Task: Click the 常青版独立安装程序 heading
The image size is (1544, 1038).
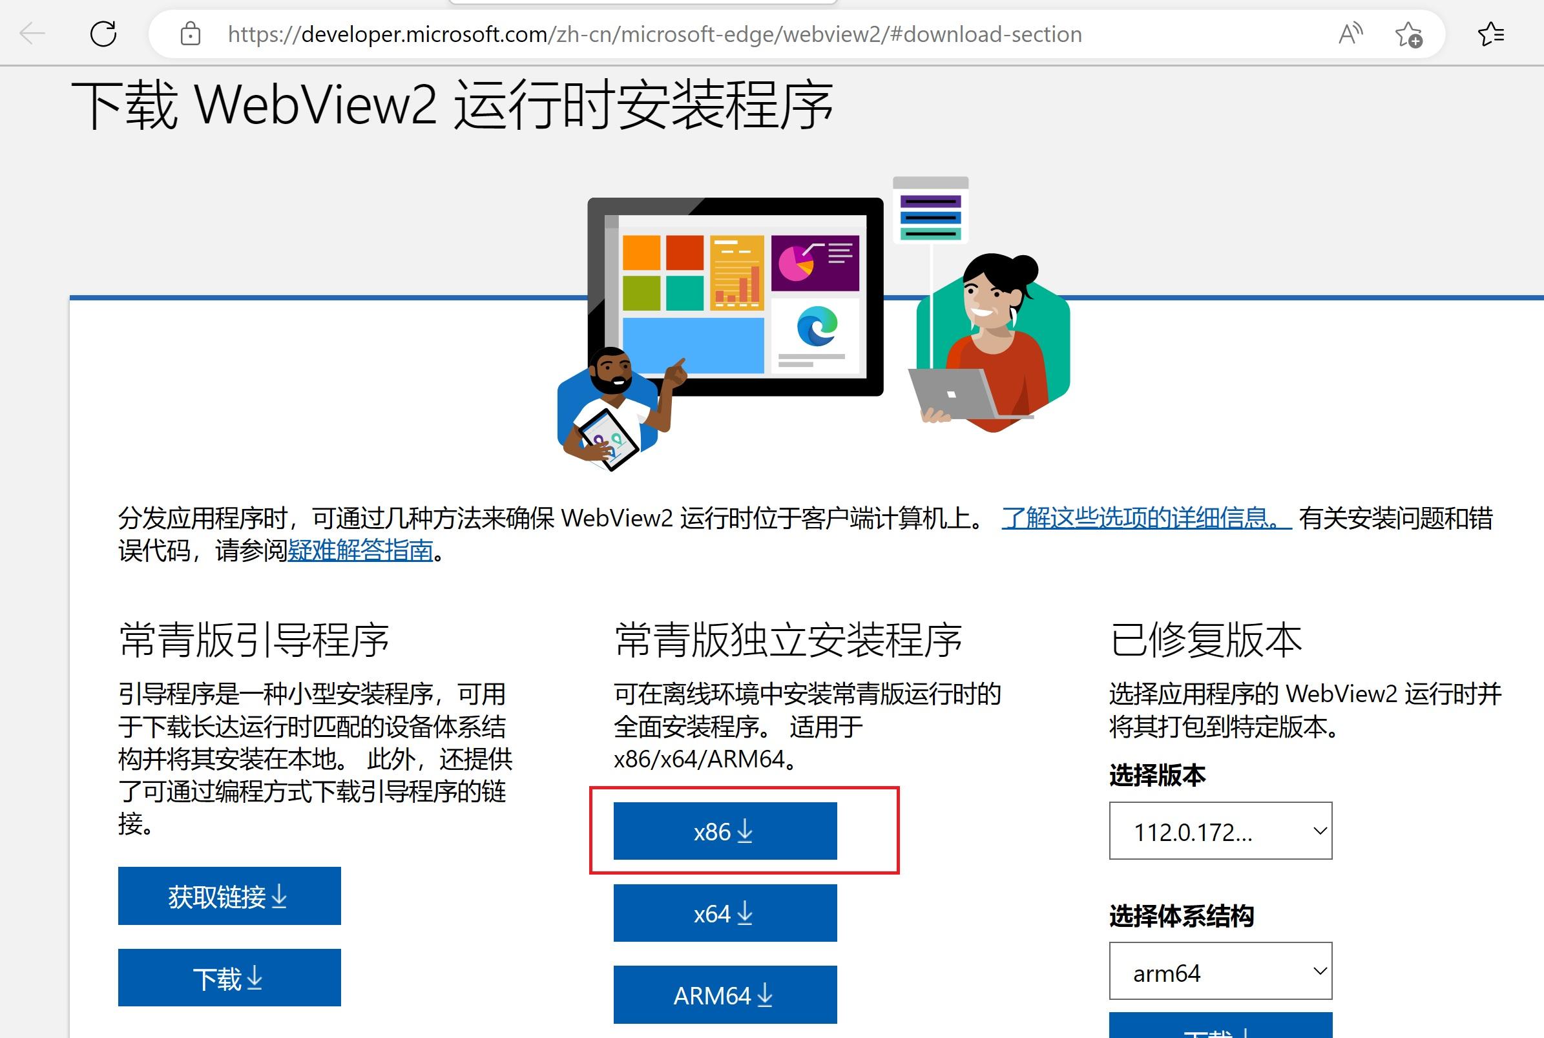Action: coord(788,640)
